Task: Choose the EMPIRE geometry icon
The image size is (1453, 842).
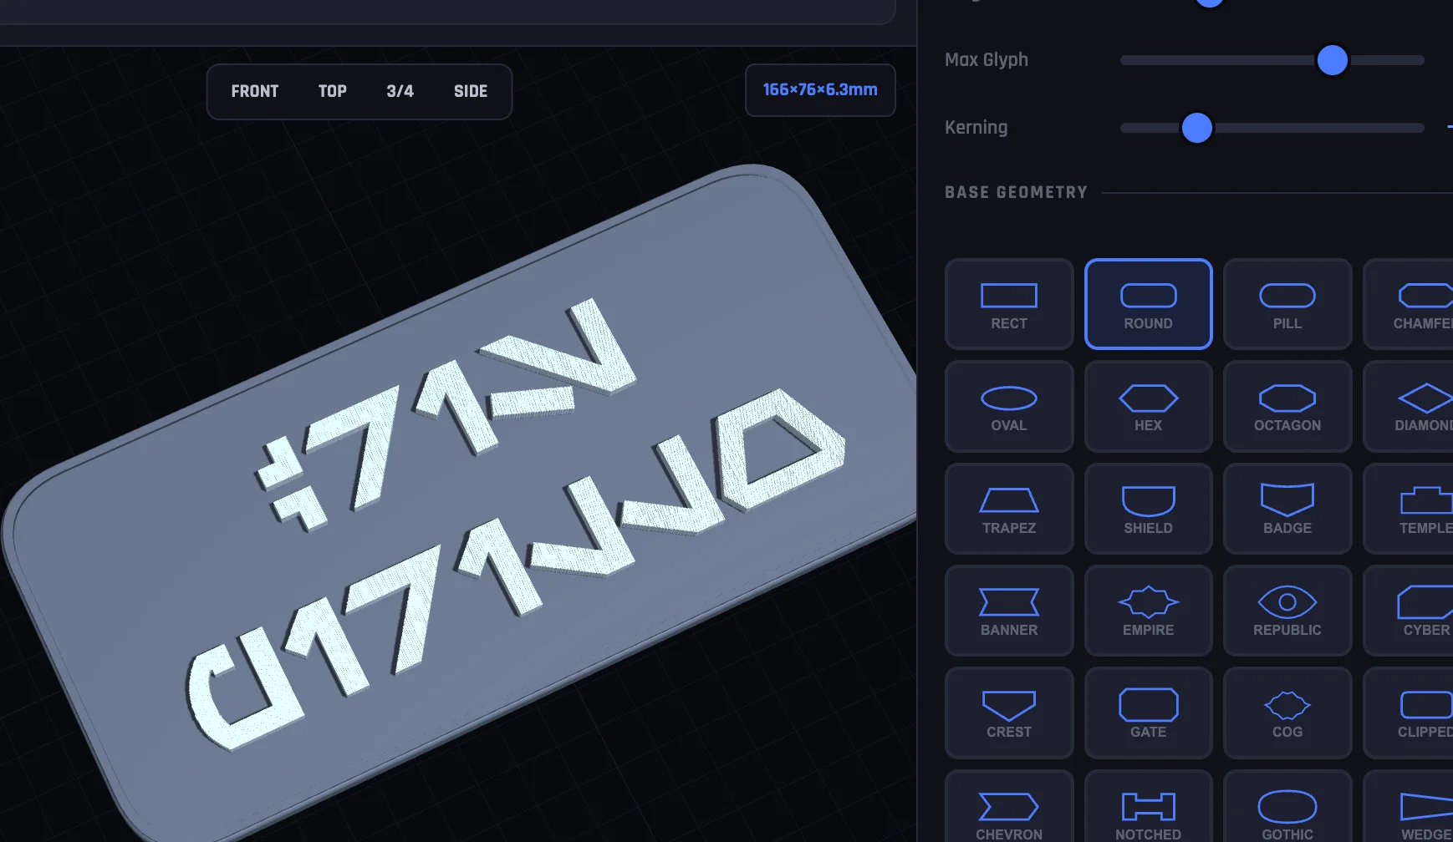Action: click(1148, 610)
